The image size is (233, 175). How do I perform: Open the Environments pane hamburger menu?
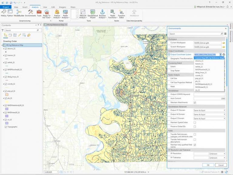pos(225,34)
